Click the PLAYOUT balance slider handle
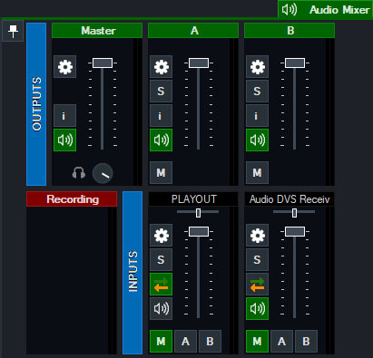The height and width of the screenshot is (358, 373). coord(198,213)
